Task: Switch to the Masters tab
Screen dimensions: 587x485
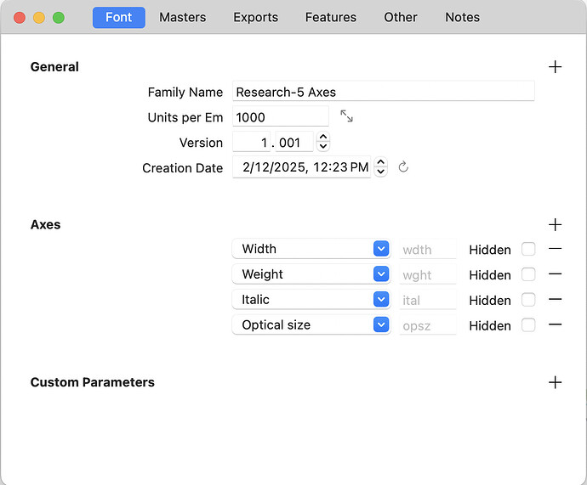Action: 182,17
